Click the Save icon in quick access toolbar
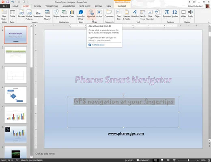 point(8,2)
